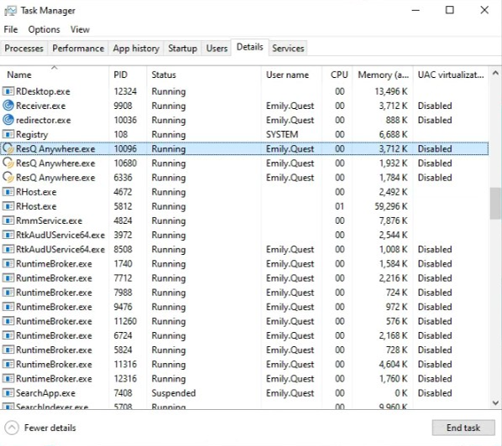
Task: Click the ResQ Anywhere.exe icon with PID 6336
Action: [8, 178]
